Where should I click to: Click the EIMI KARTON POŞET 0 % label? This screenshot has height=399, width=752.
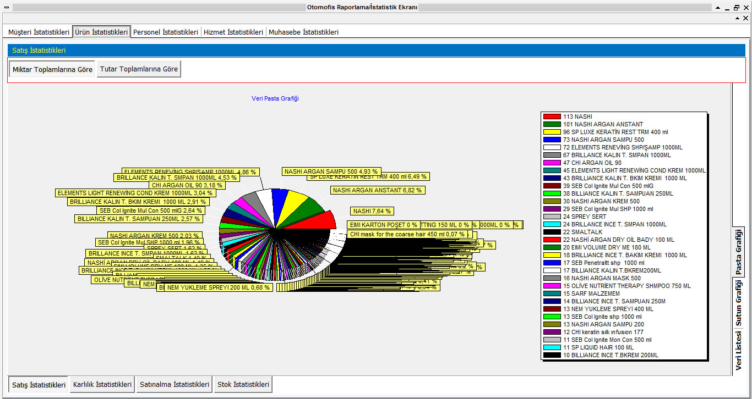[x=383, y=225]
